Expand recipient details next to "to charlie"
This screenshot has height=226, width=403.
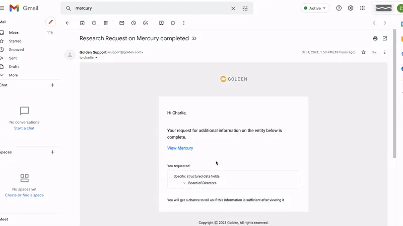[x=96, y=58]
